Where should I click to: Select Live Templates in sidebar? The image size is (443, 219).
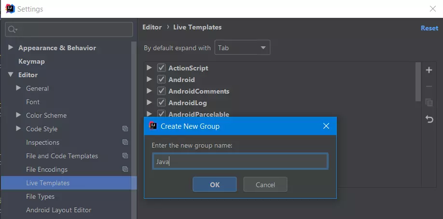coord(69,183)
